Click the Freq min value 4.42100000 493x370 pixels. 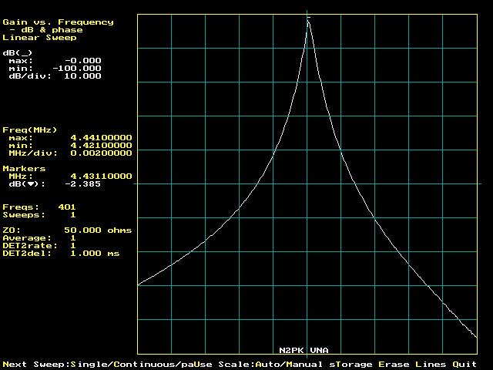[x=101, y=146]
